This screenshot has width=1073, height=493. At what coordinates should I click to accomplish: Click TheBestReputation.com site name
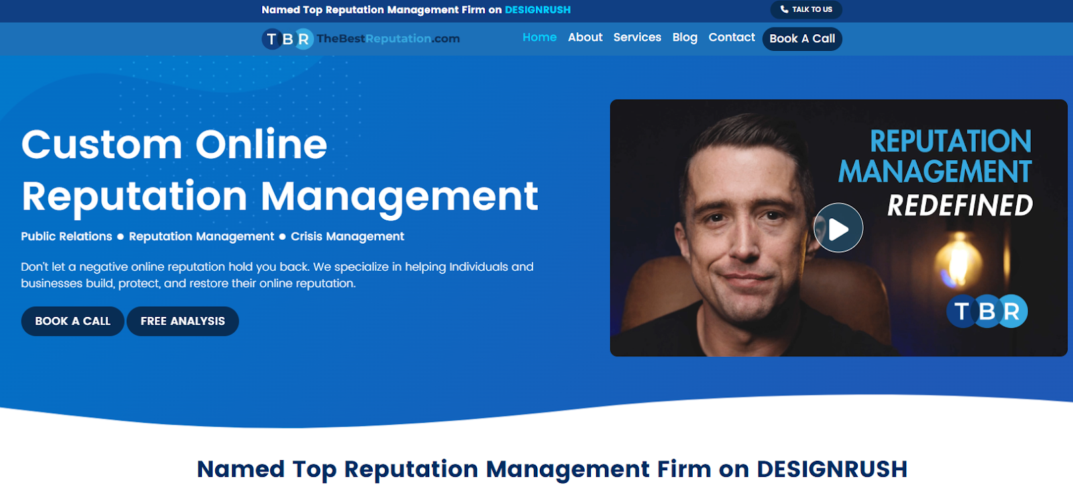(388, 39)
